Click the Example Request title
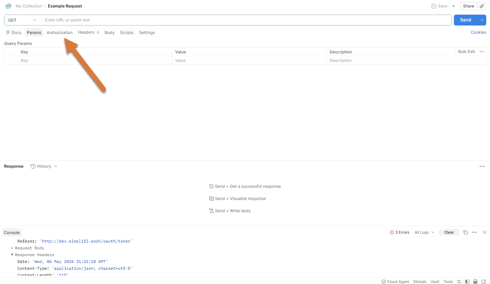Viewport: 490px width, 284px height. tap(65, 6)
